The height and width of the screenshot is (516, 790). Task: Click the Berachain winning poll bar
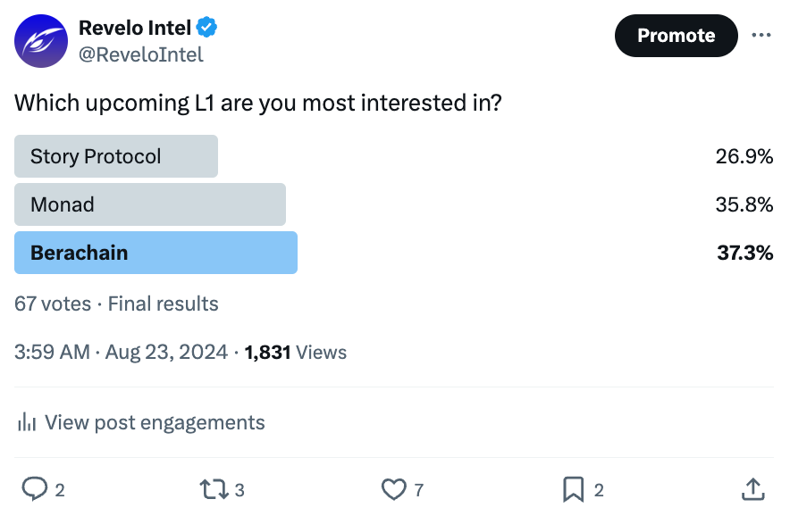(x=155, y=253)
